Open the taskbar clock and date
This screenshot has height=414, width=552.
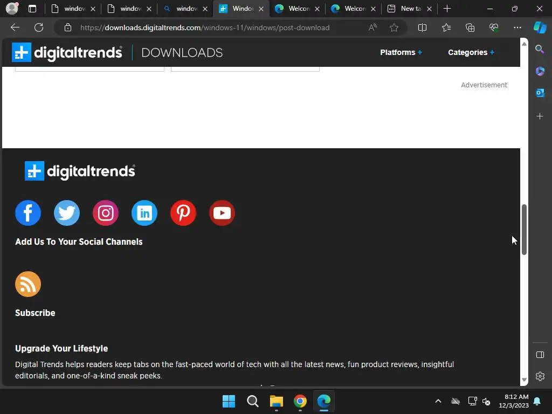pyautogui.click(x=514, y=401)
